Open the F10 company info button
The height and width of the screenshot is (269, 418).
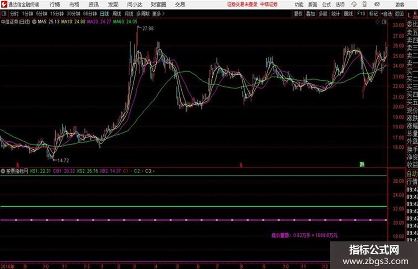pyautogui.click(x=361, y=14)
